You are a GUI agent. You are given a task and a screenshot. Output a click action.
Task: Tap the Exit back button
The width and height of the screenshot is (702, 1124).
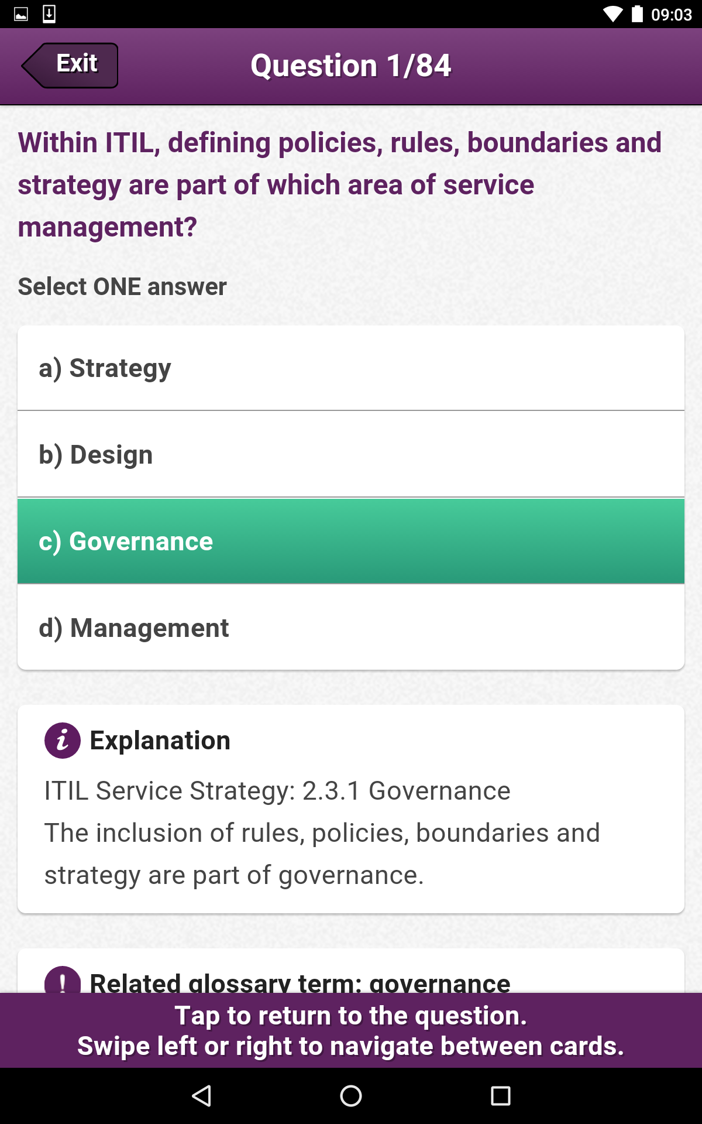[x=70, y=65]
